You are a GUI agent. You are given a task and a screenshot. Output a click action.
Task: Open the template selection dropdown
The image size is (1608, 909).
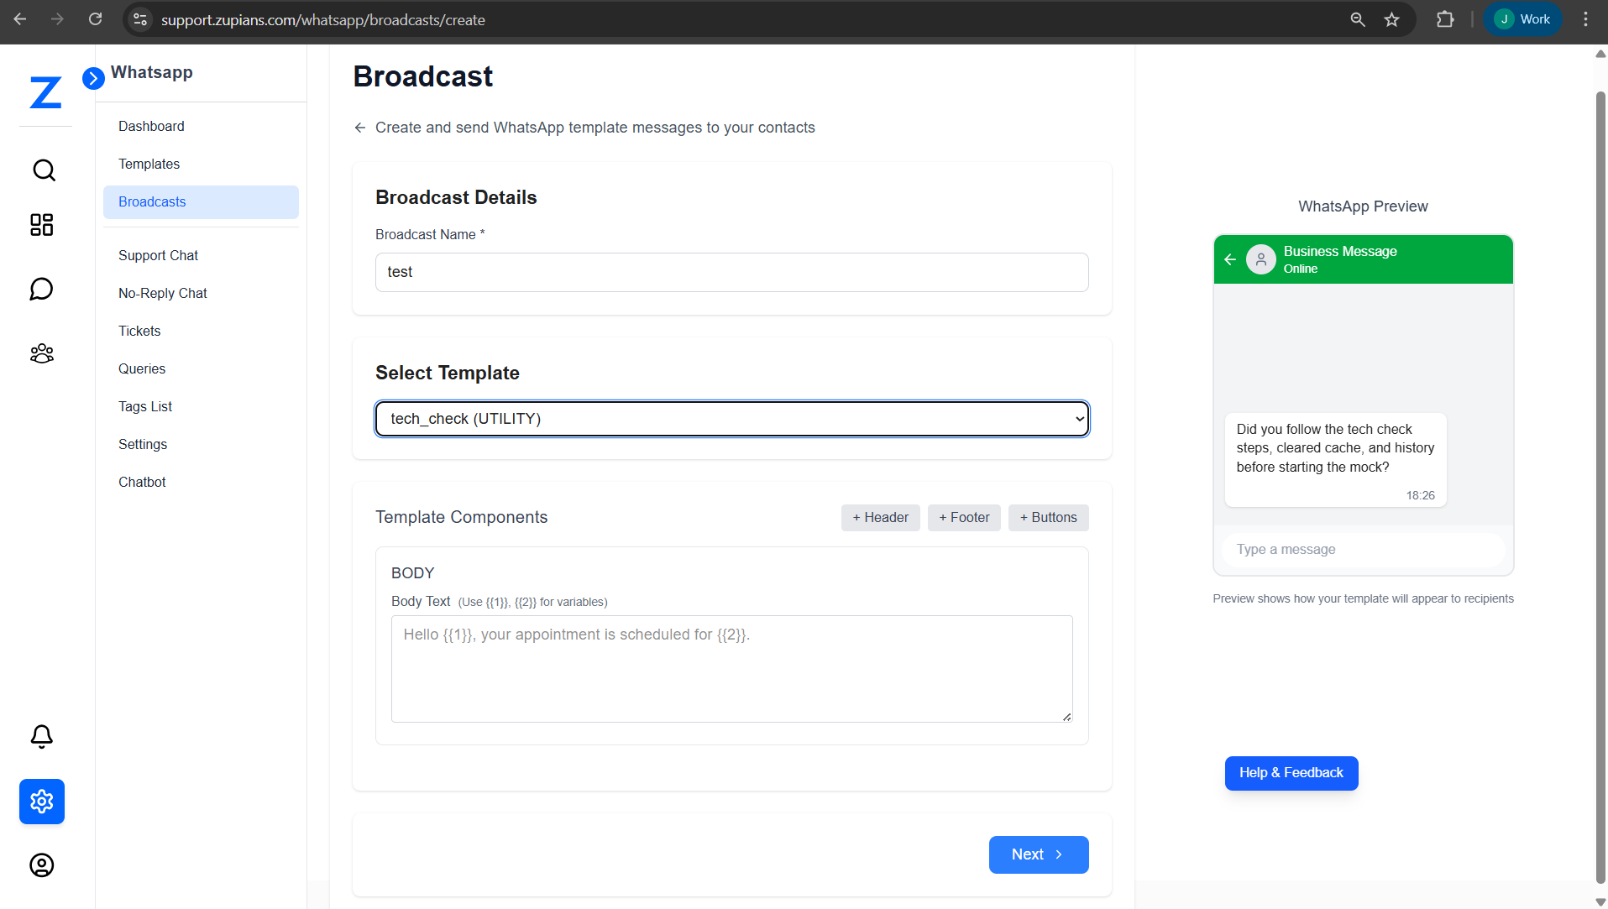click(731, 418)
